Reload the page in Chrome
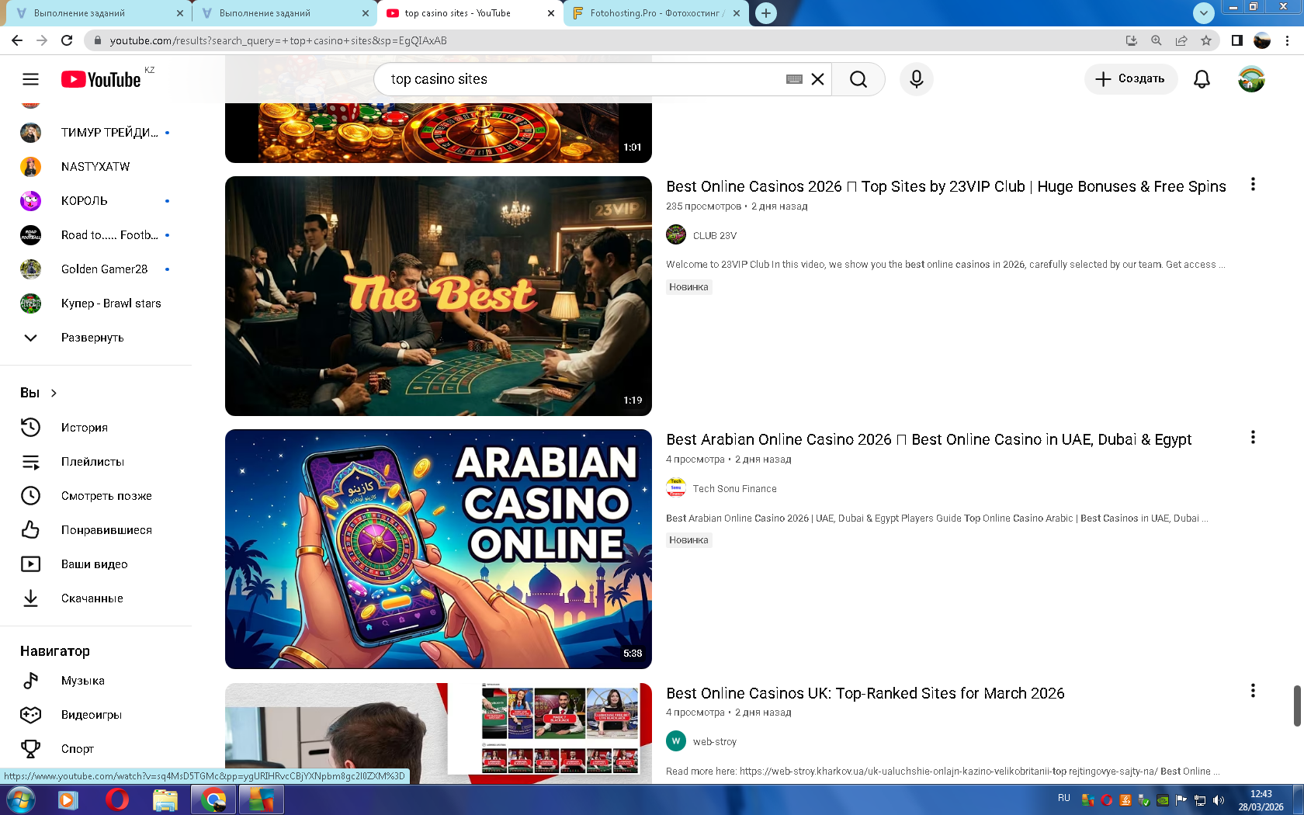The width and height of the screenshot is (1304, 815). tap(67, 40)
